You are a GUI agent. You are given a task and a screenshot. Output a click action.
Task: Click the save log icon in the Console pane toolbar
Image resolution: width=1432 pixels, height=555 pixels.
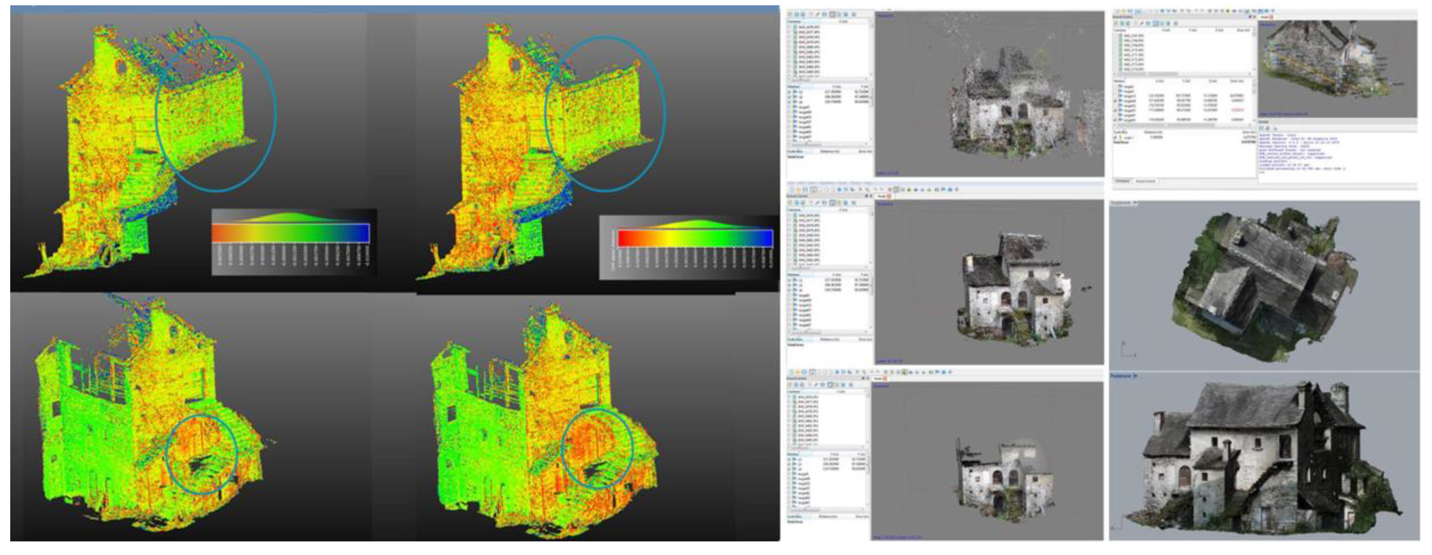tap(1261, 129)
